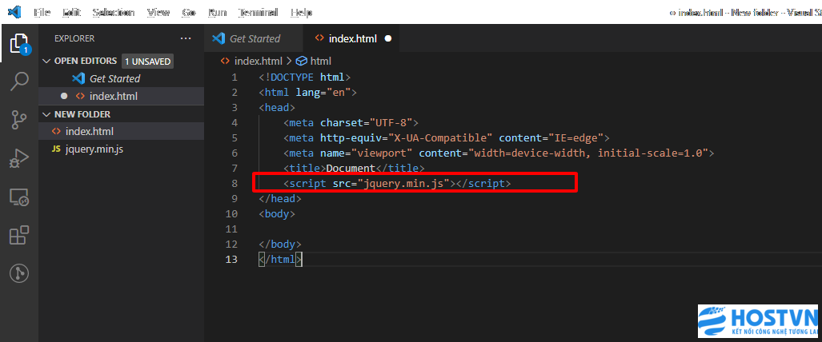Switch to the Get Started tab
This screenshot has width=822, height=342.
[x=254, y=38]
